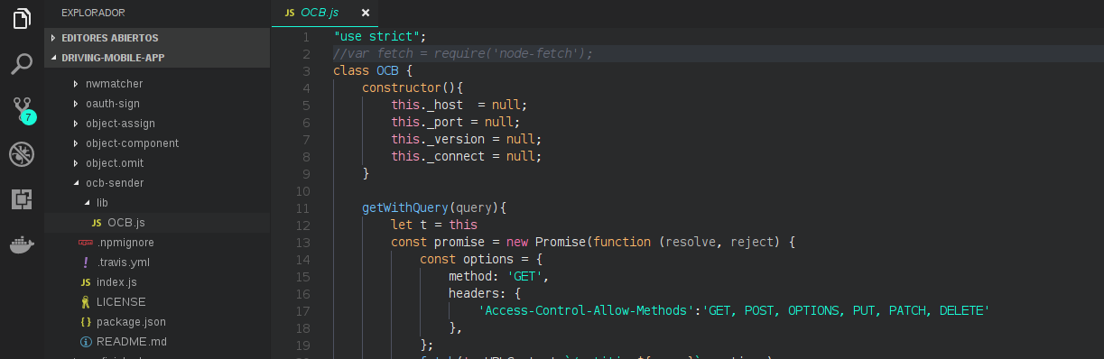Expand the EDITORES ABIERTOS section
1104x359 pixels.
[157, 38]
